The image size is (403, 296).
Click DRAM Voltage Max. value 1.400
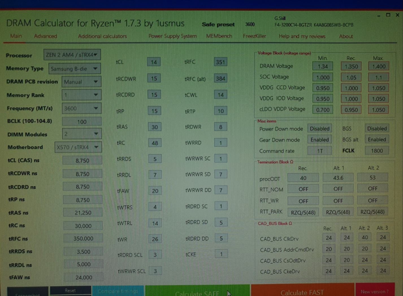(379, 66)
